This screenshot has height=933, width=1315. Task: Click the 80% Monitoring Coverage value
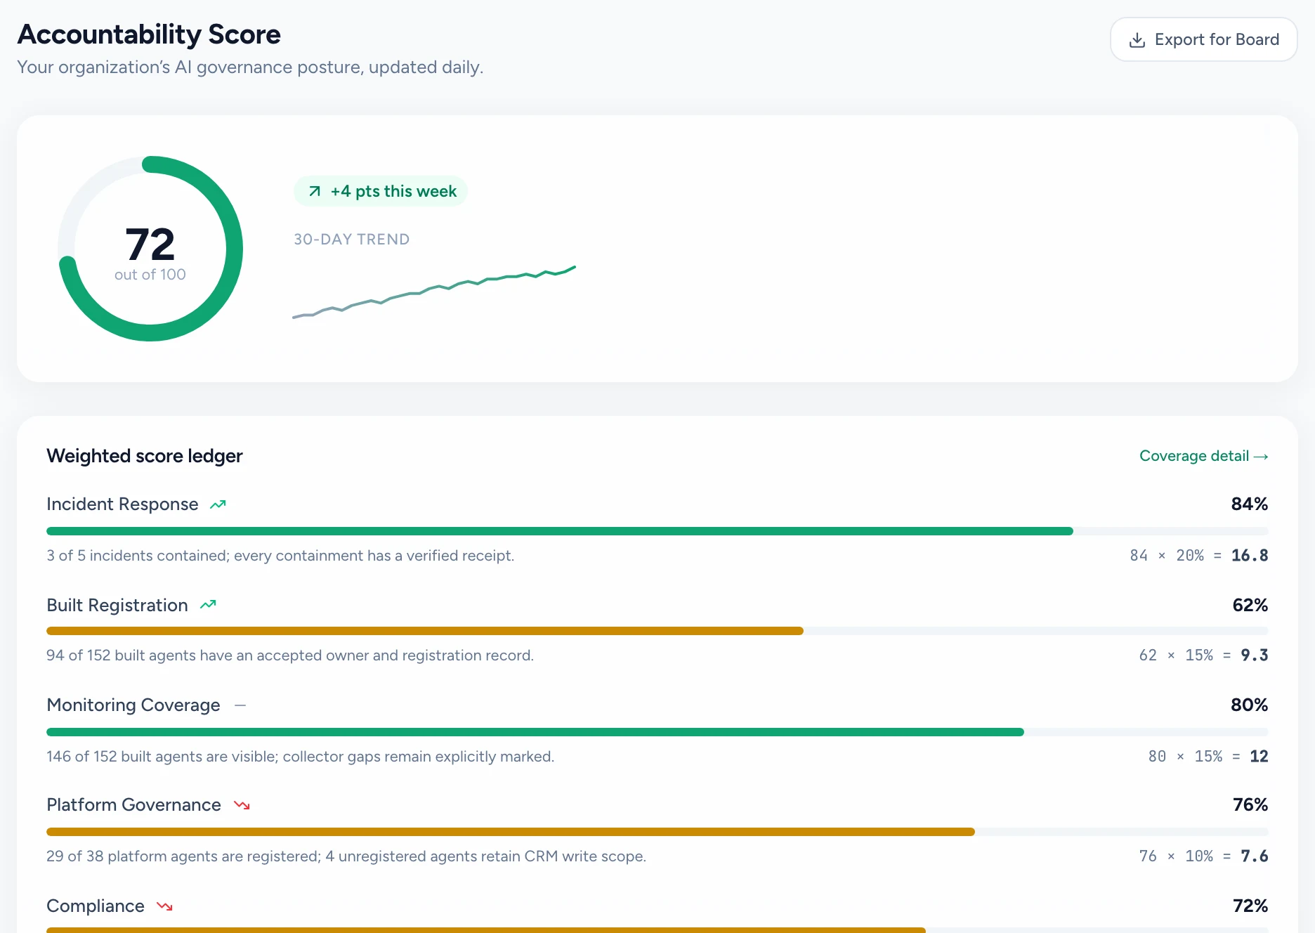click(1250, 705)
